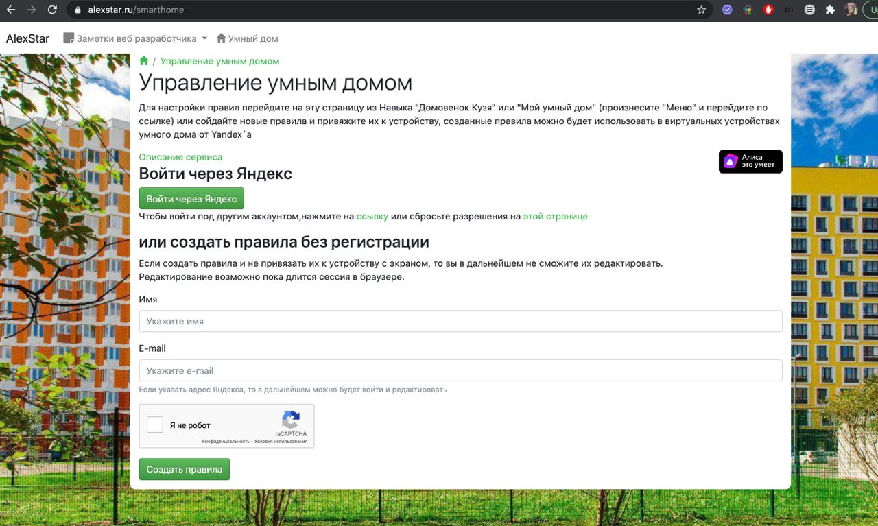Open the colorful house extension icon

[x=748, y=10]
